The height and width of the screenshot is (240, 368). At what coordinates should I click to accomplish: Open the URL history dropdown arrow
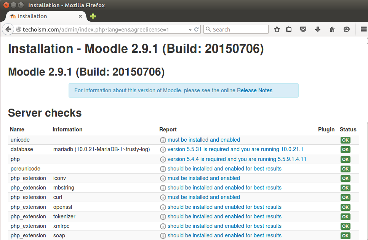pyautogui.click(x=190, y=30)
